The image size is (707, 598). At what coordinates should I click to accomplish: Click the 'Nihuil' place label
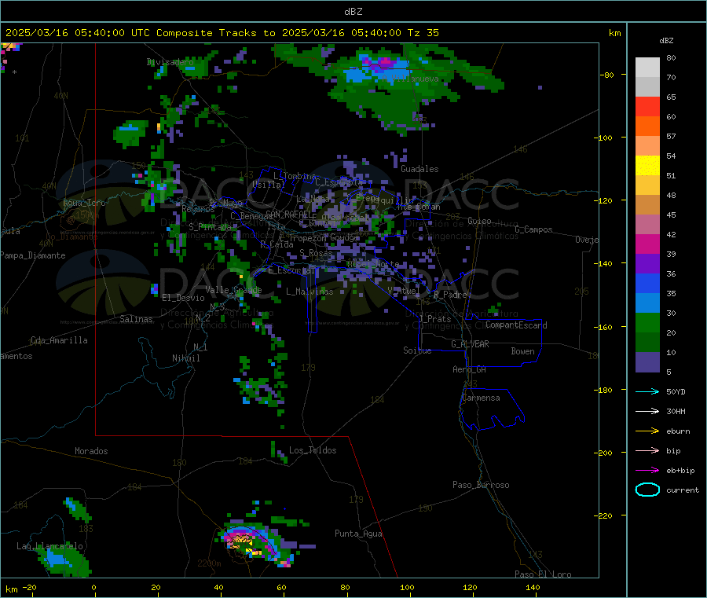click(185, 358)
